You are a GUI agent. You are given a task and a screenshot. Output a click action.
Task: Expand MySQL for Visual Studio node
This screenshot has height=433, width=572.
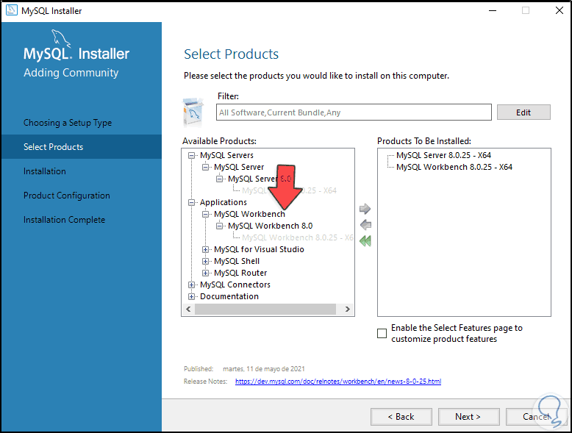(x=206, y=249)
